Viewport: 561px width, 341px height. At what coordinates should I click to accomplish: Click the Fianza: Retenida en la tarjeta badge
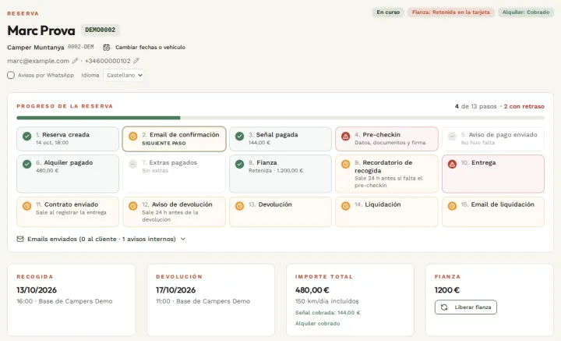click(451, 12)
